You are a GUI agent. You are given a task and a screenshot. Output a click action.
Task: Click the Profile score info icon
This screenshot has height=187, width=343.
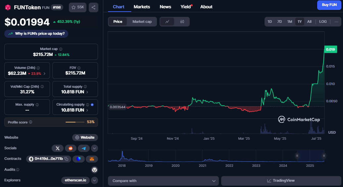(30, 122)
